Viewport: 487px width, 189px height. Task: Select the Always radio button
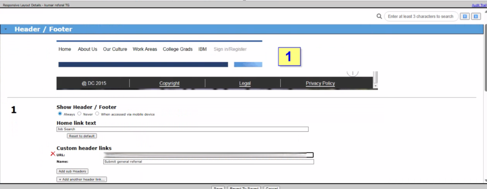(60, 114)
